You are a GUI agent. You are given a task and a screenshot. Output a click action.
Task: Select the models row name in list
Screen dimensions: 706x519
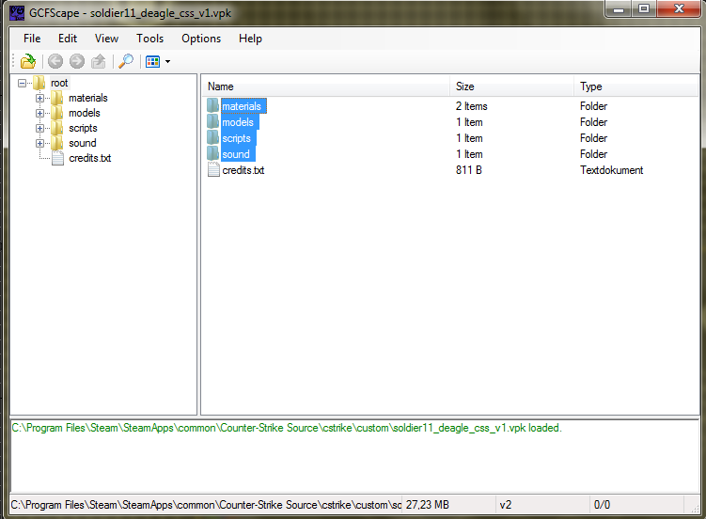[240, 122]
